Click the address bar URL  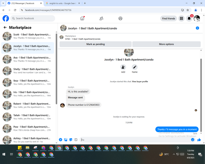[48, 10]
